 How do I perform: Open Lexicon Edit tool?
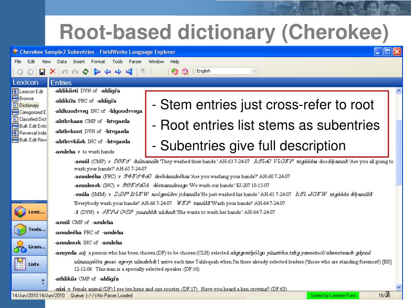click(28, 91)
